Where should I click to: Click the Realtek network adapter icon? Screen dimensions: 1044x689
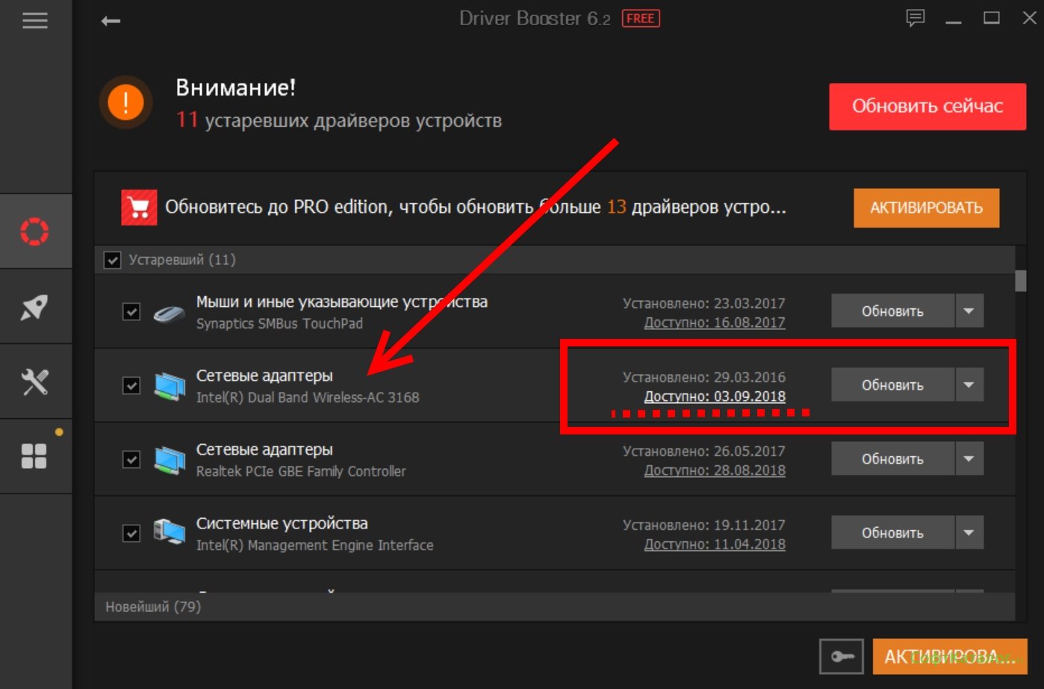(170, 460)
